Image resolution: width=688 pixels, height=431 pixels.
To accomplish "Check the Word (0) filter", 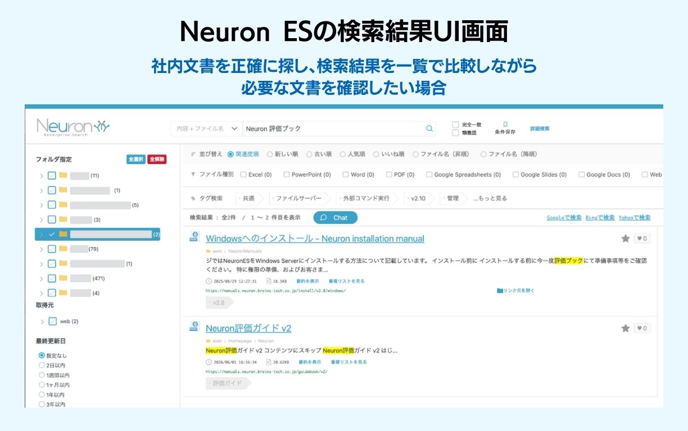I will tap(346, 175).
